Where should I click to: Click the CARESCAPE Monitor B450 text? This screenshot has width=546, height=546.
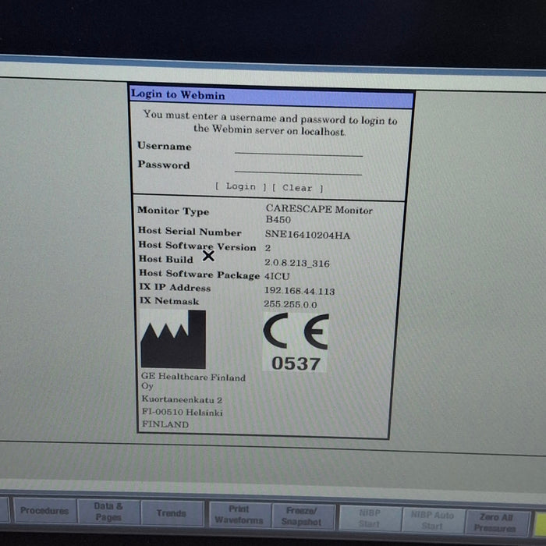tap(318, 214)
